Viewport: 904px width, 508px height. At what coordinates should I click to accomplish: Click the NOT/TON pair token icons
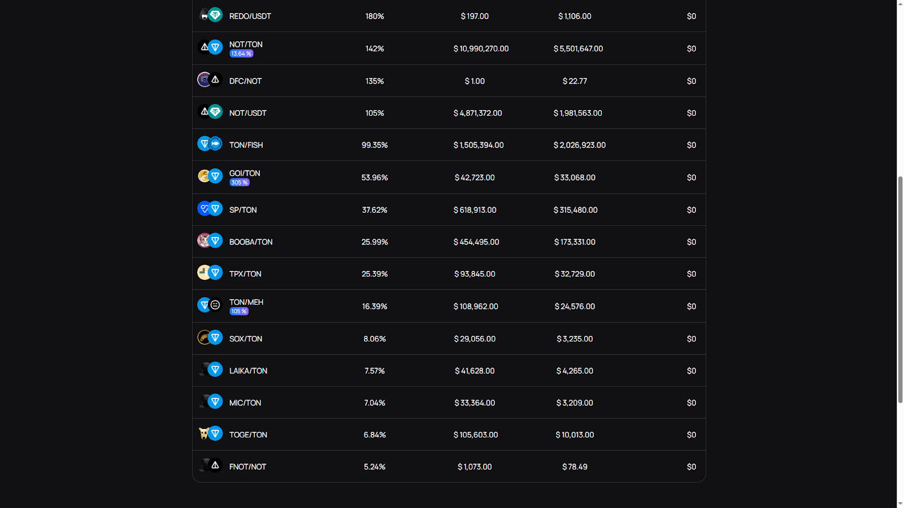(x=210, y=47)
